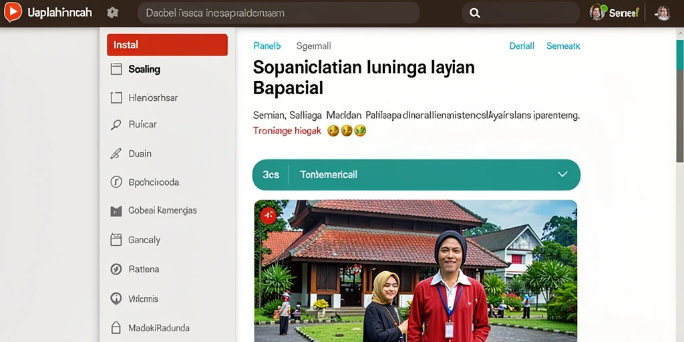Click the Uaplahinncah brand name

pyautogui.click(x=59, y=13)
